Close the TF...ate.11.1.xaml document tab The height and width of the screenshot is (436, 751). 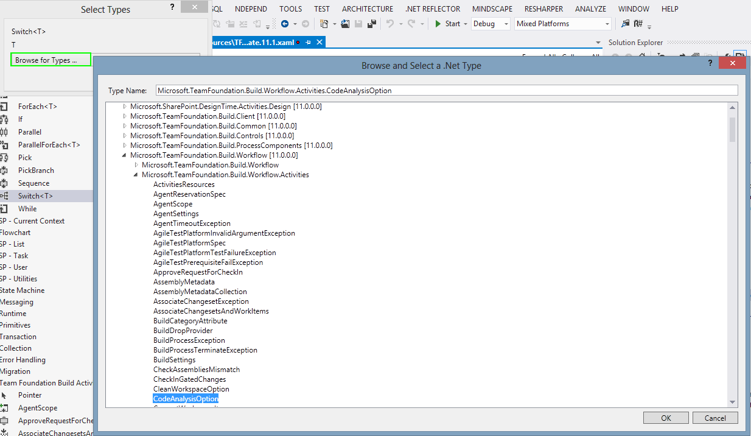tap(319, 42)
